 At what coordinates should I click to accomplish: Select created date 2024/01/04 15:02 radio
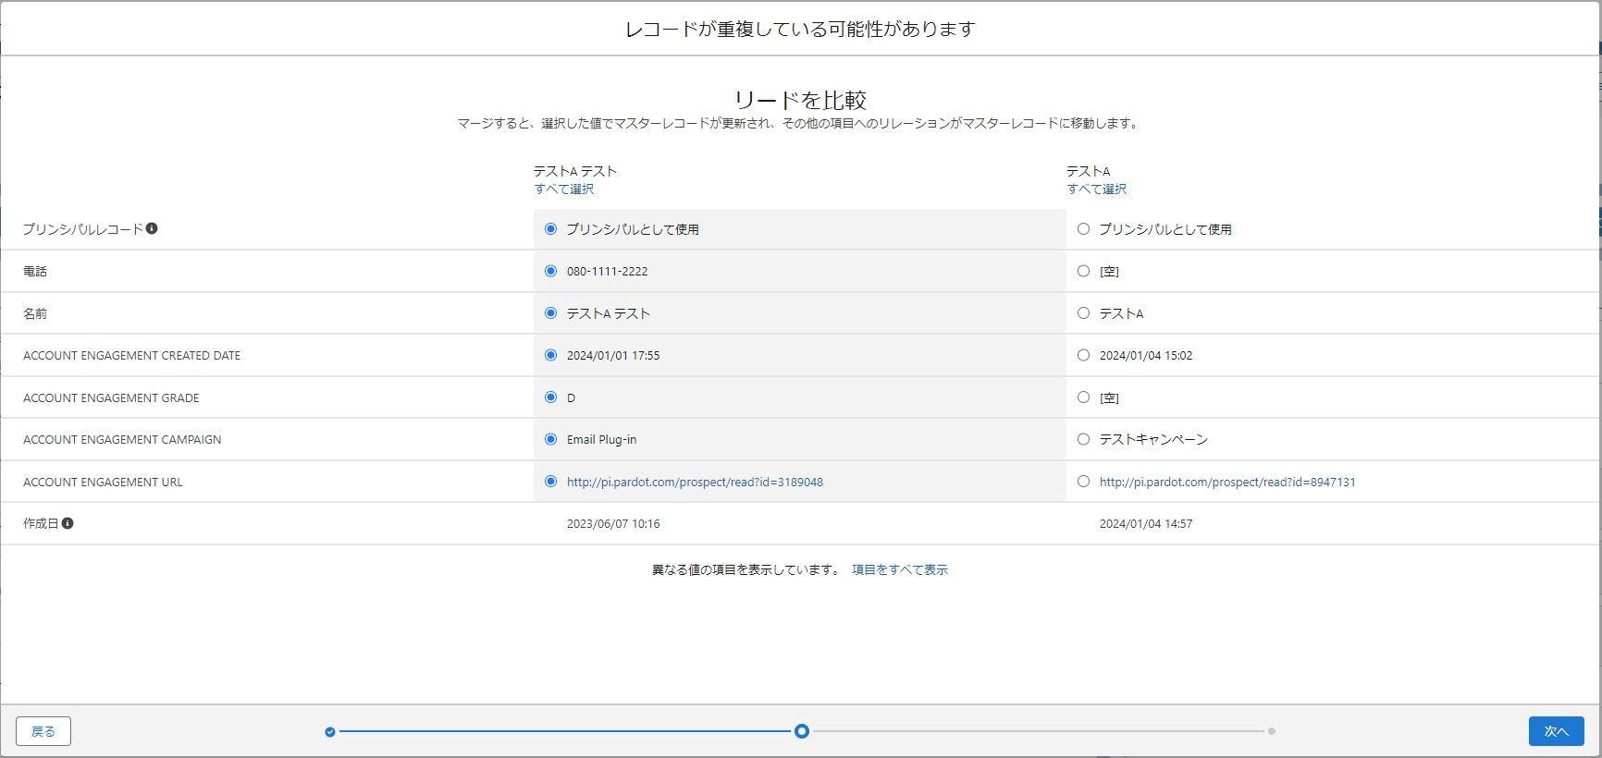coord(1083,355)
